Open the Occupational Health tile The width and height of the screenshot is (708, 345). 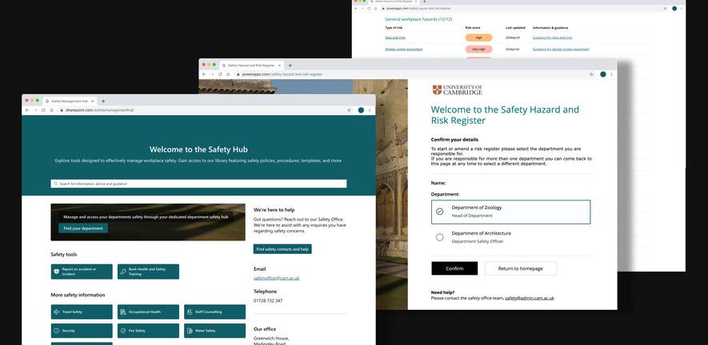tap(148, 311)
